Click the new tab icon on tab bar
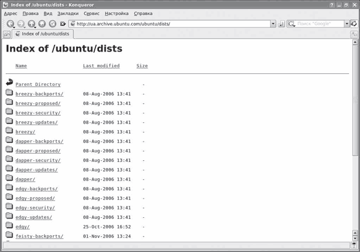Screen dimensions: 360x252 (x=6, y=34)
